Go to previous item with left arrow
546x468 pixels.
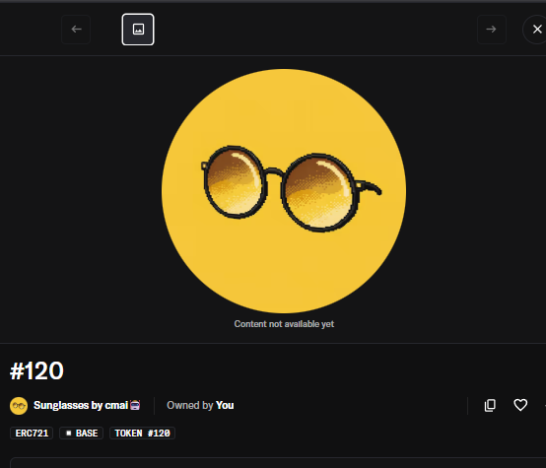pyautogui.click(x=76, y=30)
